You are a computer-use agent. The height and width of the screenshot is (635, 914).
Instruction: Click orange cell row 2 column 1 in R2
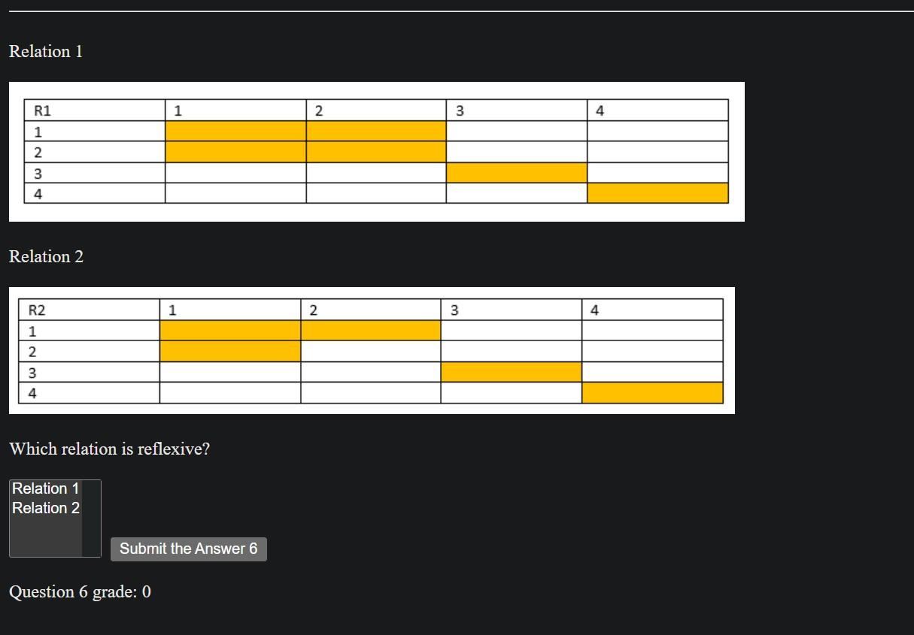[x=230, y=351]
